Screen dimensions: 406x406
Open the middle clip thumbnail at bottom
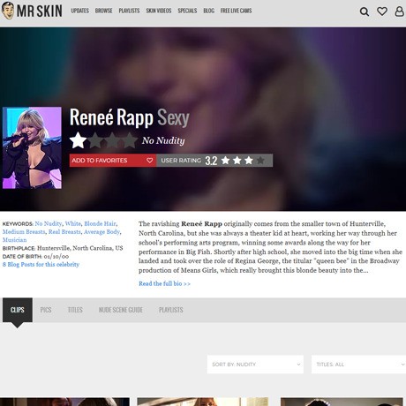tap(203, 402)
